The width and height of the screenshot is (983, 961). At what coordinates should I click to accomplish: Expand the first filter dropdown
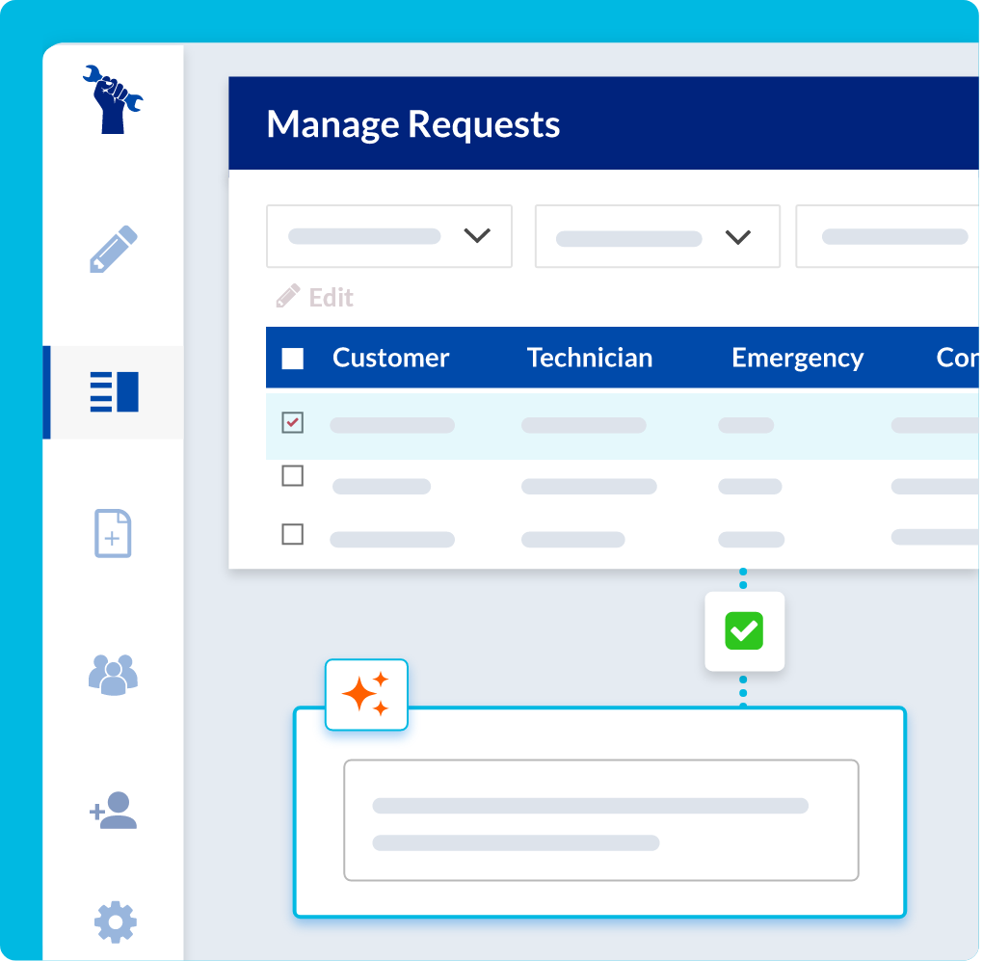click(x=388, y=236)
